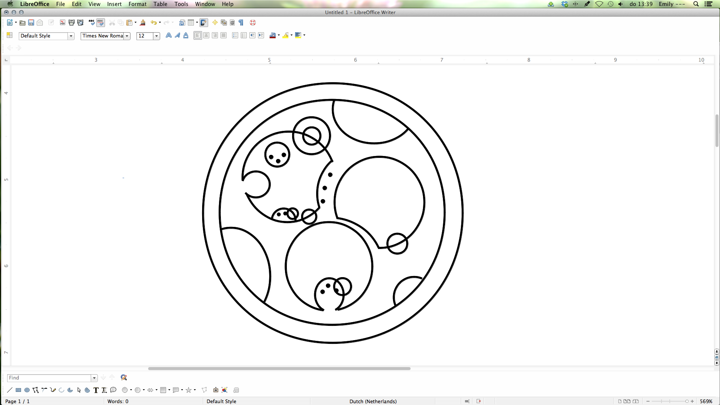The width and height of the screenshot is (720, 405).
Task: Open the Tools menu
Action: [x=181, y=4]
